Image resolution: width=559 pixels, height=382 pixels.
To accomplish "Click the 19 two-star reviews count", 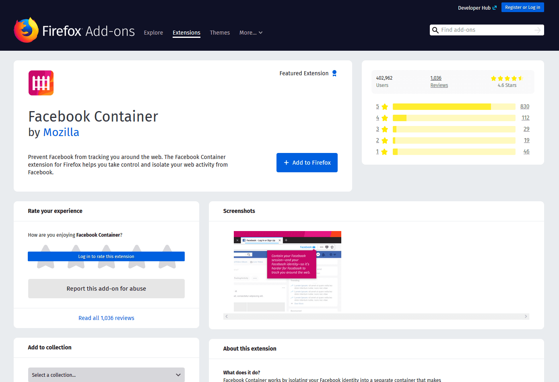I will 527,140.
